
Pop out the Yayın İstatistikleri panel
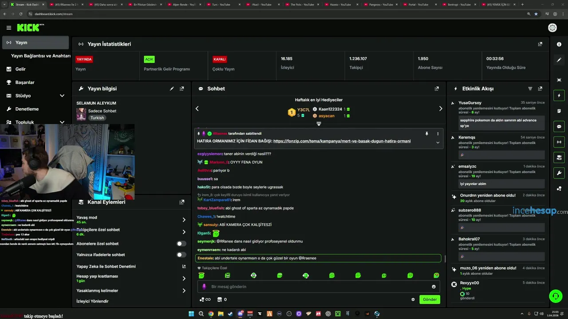coord(540,44)
